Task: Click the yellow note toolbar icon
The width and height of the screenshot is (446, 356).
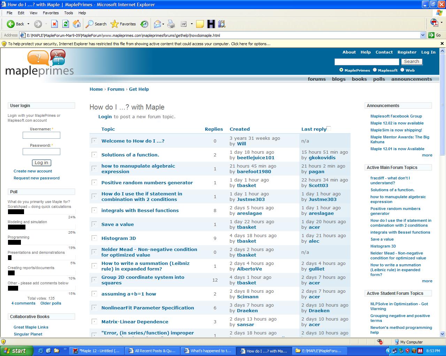Action: coord(200,24)
